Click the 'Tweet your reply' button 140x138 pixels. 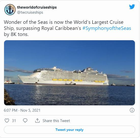(x=69, y=130)
